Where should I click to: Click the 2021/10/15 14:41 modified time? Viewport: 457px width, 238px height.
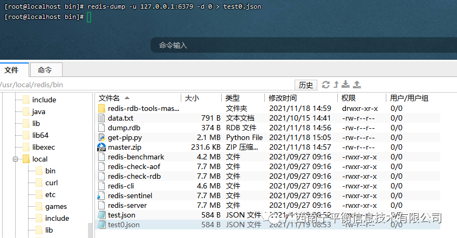[x=300, y=118]
